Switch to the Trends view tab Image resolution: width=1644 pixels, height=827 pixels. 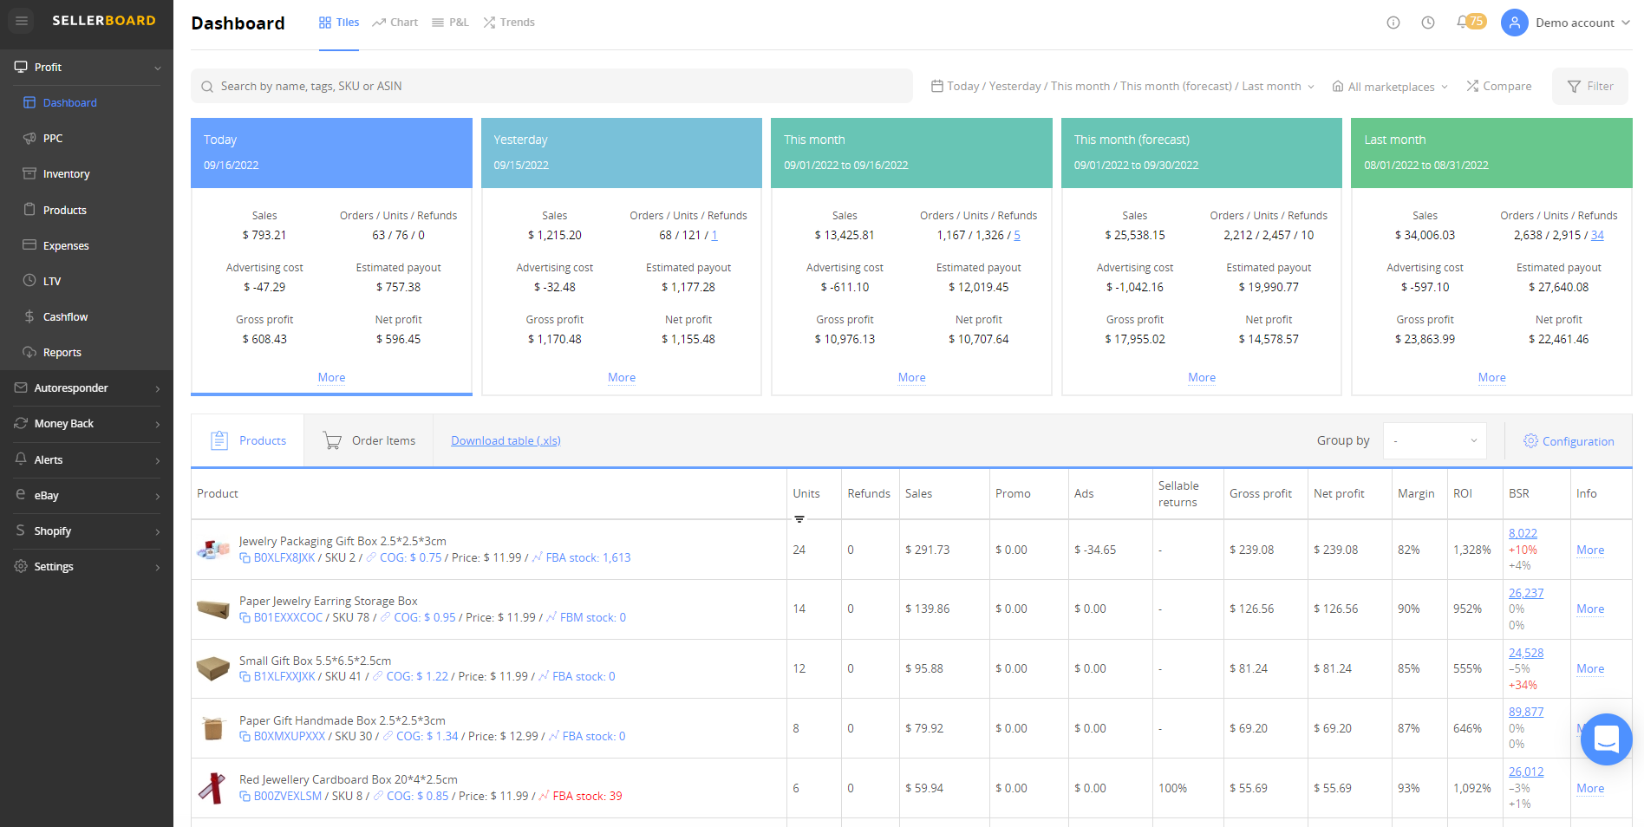(509, 23)
